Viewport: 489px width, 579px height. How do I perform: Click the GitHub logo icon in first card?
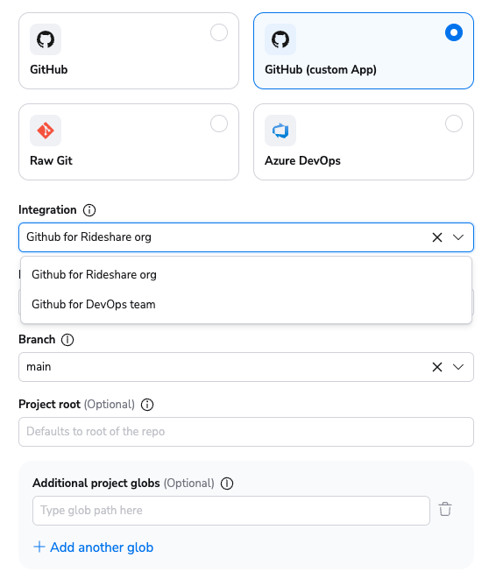click(x=46, y=39)
